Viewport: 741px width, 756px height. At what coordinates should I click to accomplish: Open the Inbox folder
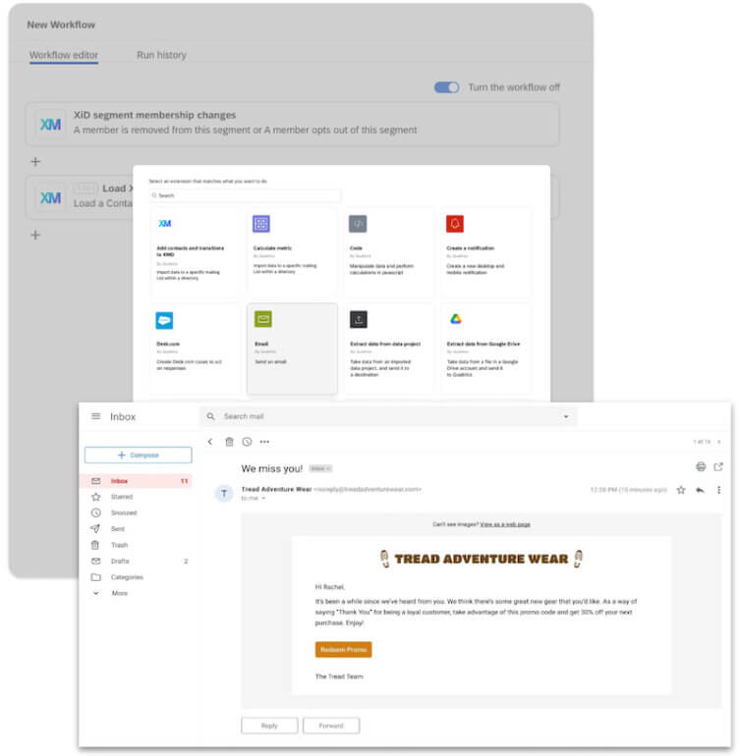(137, 481)
